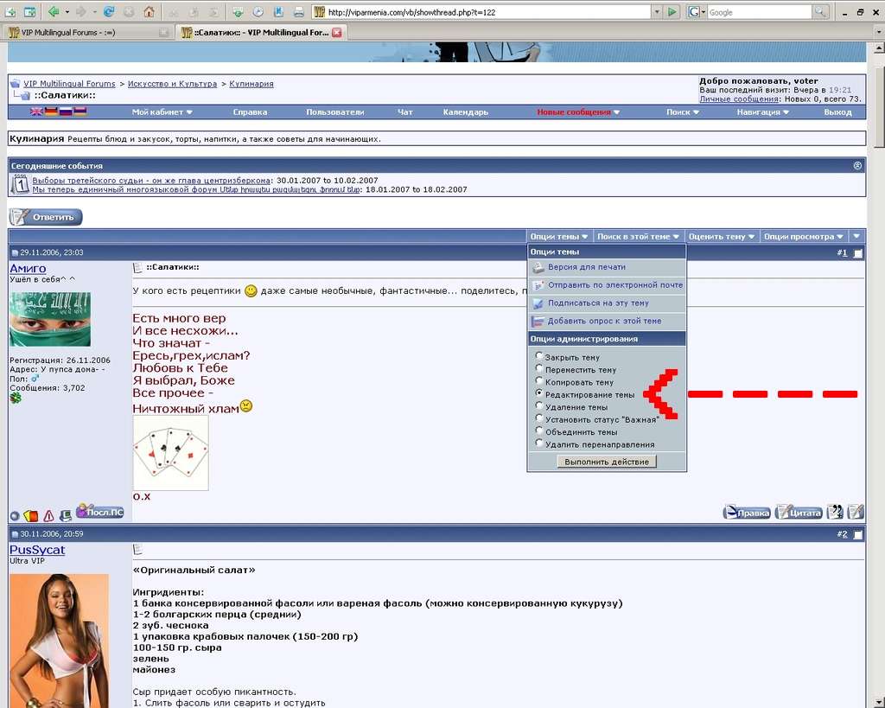Click the browser Home icon
This screenshot has height=708, width=885.
pyautogui.click(x=150, y=12)
